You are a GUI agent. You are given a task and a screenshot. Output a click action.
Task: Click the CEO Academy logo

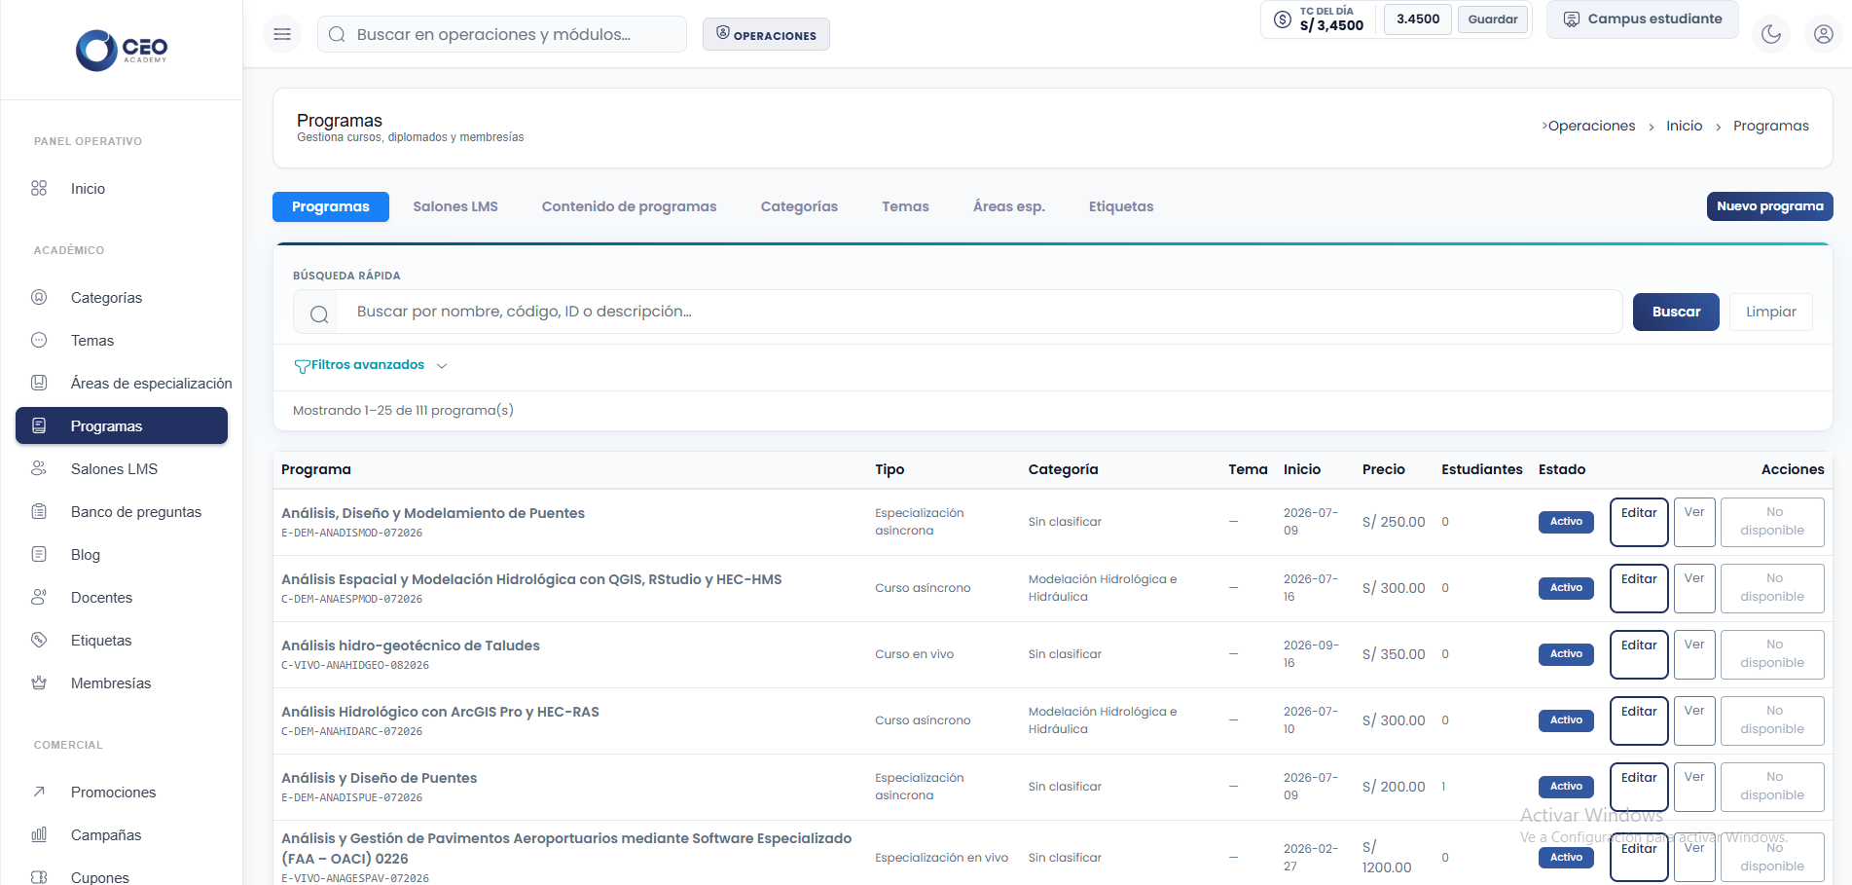(x=122, y=50)
